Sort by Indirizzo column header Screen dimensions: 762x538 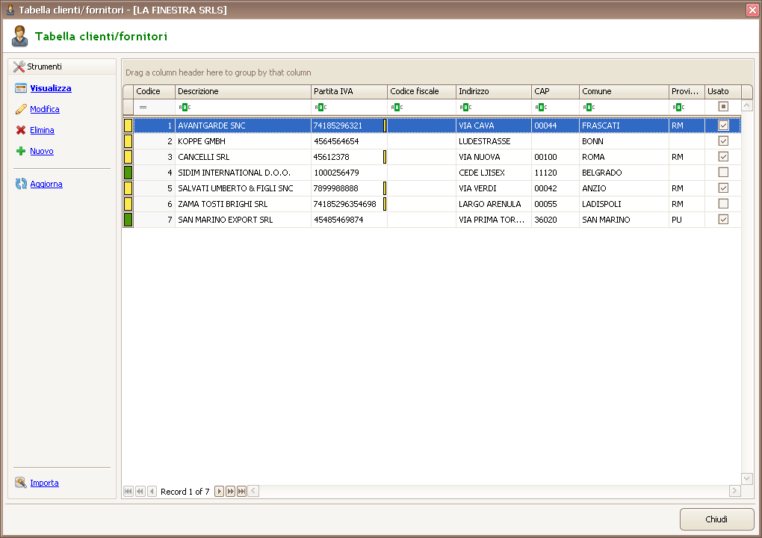coord(493,91)
